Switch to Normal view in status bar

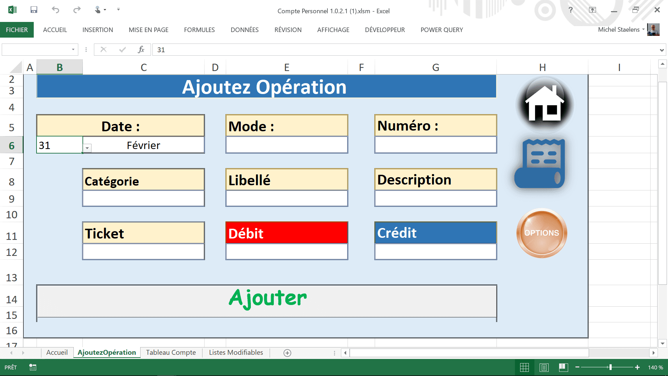(x=524, y=367)
